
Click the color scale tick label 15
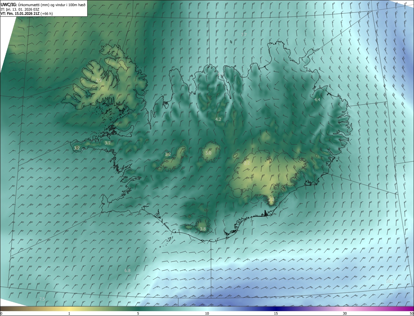(x=276, y=313)
